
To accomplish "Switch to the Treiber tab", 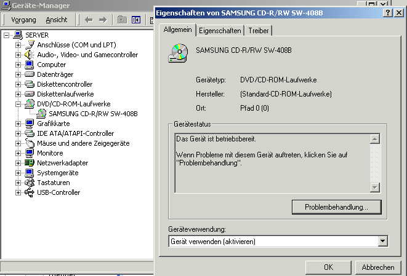I will (x=258, y=31).
